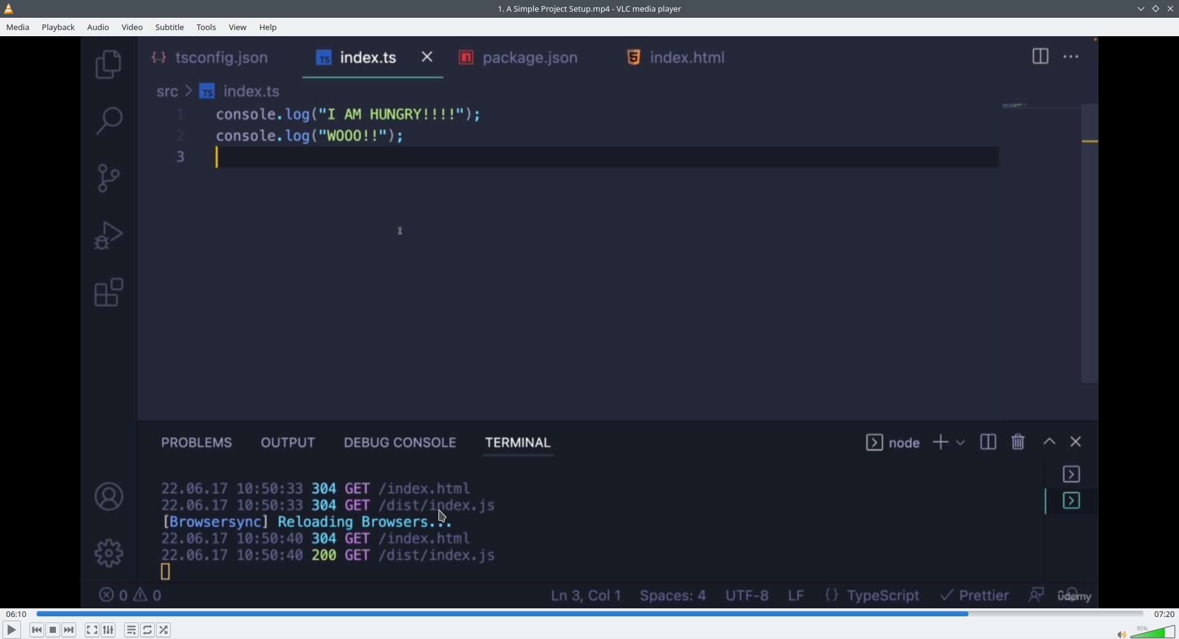Switch to the PROBLEMS panel tab
The height and width of the screenshot is (639, 1179).
tap(196, 443)
